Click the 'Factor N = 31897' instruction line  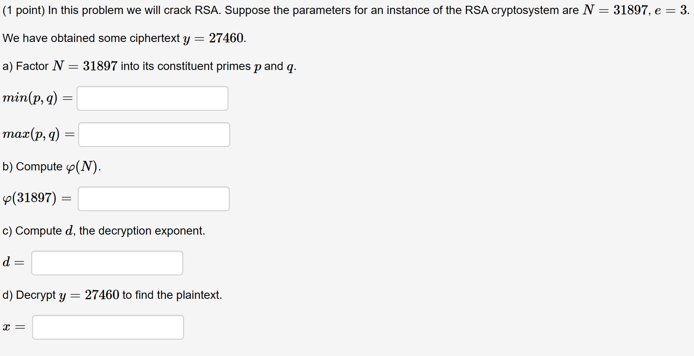click(x=148, y=66)
